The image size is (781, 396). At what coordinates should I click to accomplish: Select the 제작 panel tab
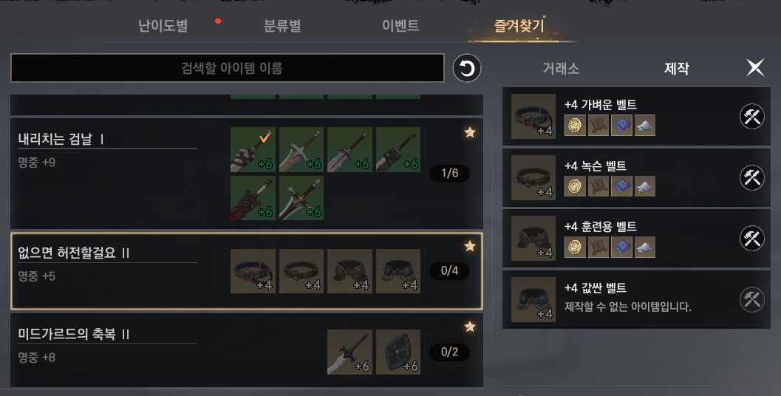(x=676, y=68)
